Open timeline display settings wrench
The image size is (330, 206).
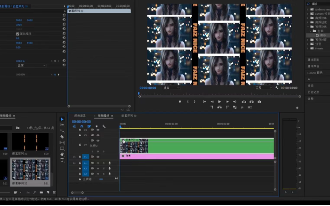[104, 126]
